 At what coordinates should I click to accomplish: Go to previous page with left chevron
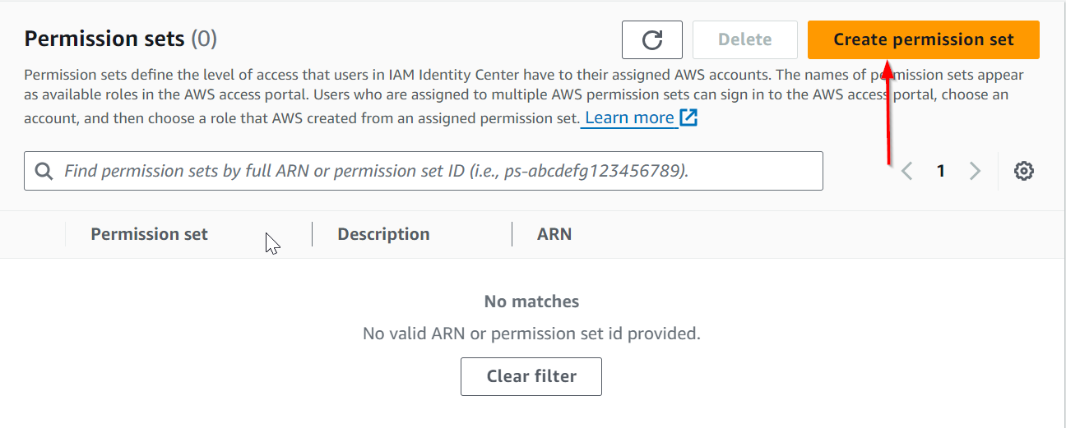[907, 171]
